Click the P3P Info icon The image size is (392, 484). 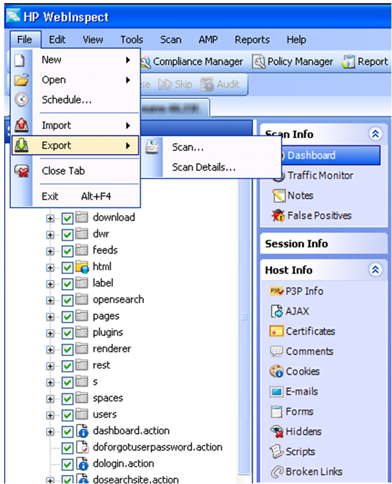coord(277,291)
